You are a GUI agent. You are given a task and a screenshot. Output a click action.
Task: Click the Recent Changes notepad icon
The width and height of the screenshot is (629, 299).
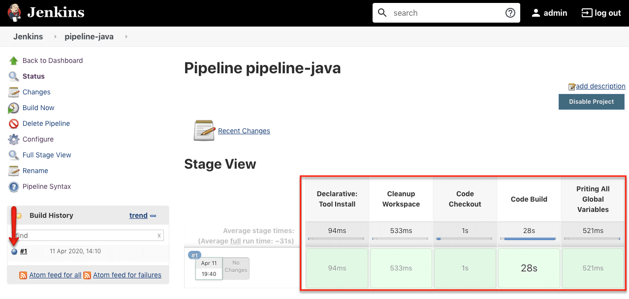click(204, 130)
